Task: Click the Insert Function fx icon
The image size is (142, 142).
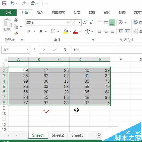Action: click(x=65, y=50)
